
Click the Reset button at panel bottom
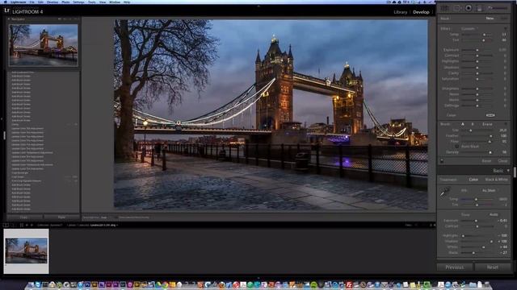493,267
